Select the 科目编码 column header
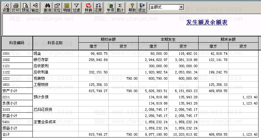261x140 pixels. coord(17,43)
